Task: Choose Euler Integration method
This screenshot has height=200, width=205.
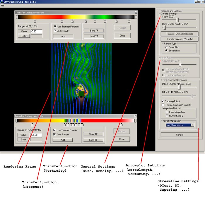Action: click(167, 112)
